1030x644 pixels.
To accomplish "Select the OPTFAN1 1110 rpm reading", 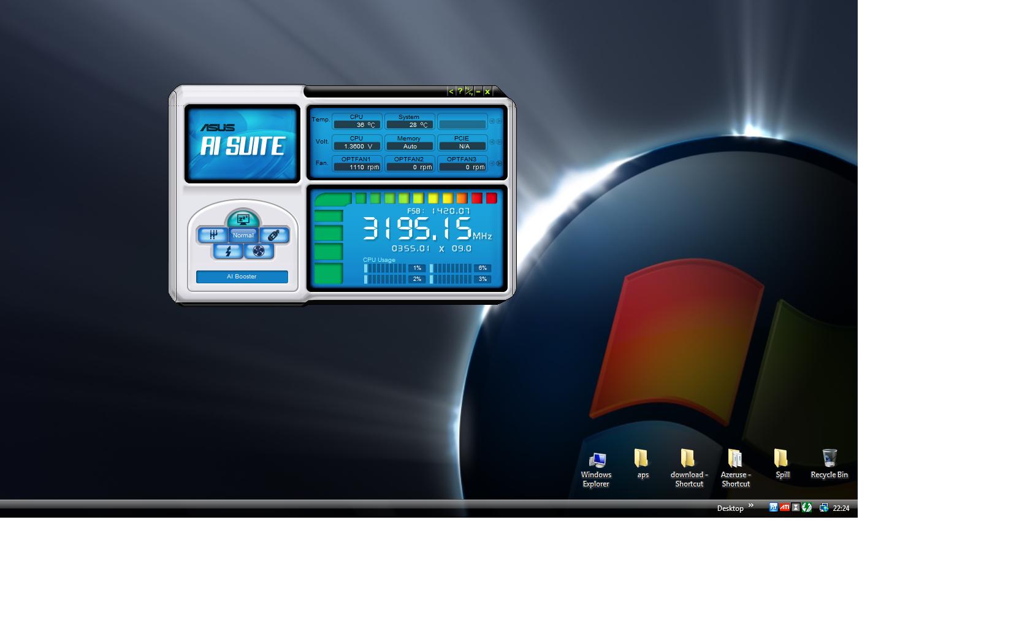I will (x=357, y=163).
